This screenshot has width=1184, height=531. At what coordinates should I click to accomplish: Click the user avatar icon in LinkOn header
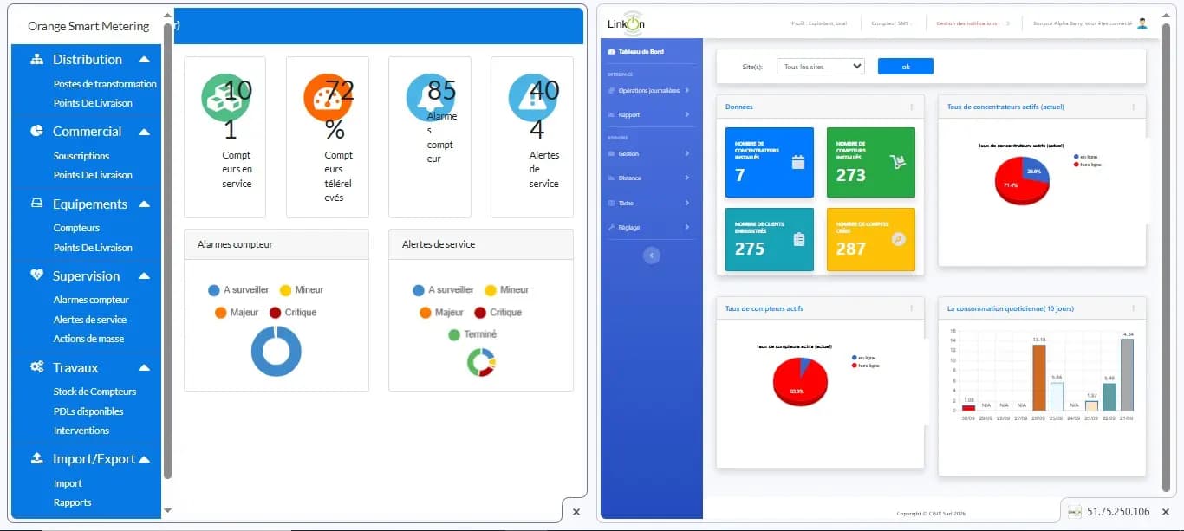pos(1142,23)
